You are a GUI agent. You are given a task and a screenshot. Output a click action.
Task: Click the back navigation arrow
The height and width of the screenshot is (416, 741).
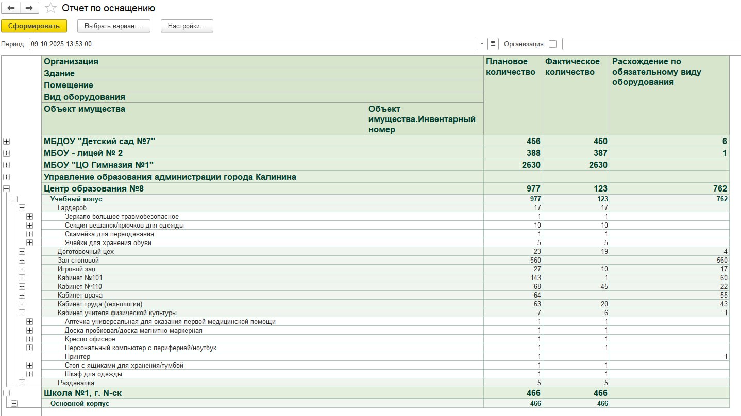coord(11,8)
